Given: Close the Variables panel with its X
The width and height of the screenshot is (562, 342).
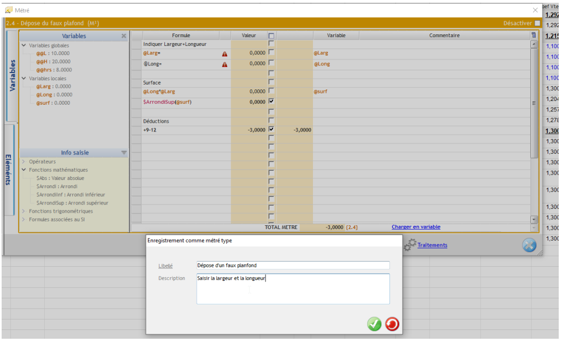Looking at the screenshot, I should (x=123, y=36).
